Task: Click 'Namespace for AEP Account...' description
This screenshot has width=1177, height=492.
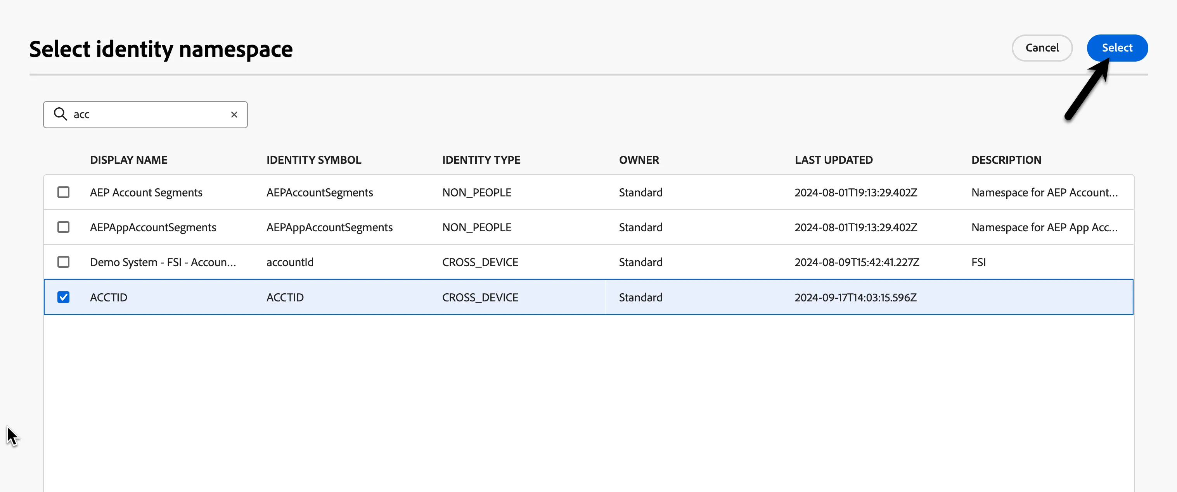Action: tap(1044, 193)
